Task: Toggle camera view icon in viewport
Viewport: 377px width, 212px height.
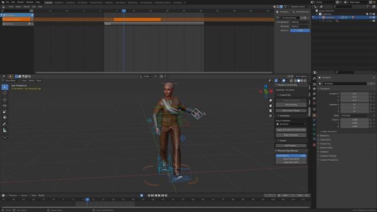Action: (x=270, y=111)
